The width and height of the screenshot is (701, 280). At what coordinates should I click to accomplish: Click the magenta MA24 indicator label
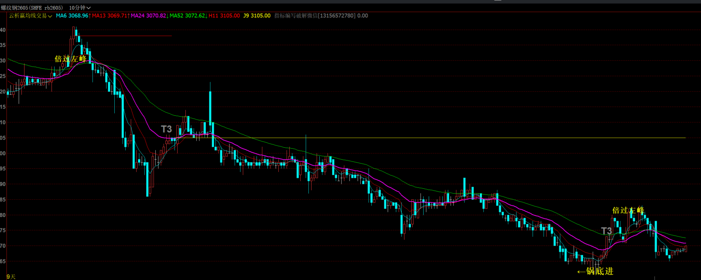point(149,16)
